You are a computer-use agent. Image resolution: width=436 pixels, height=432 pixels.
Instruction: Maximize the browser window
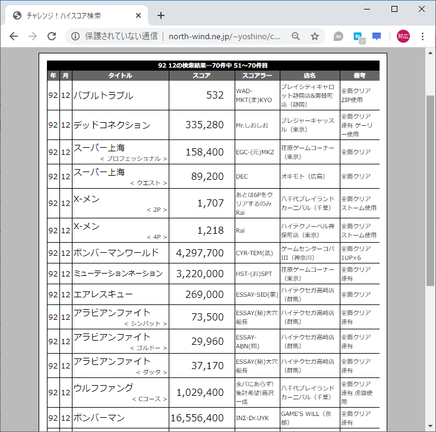click(394, 9)
